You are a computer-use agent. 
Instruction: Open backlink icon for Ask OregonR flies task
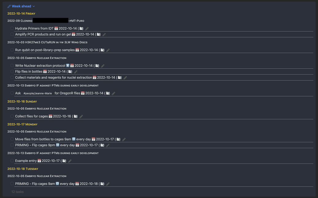click(x=108, y=93)
